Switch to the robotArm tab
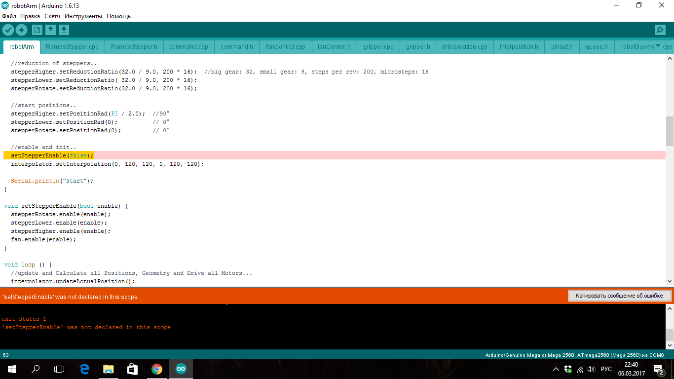This screenshot has height=379, width=674. coord(22,47)
